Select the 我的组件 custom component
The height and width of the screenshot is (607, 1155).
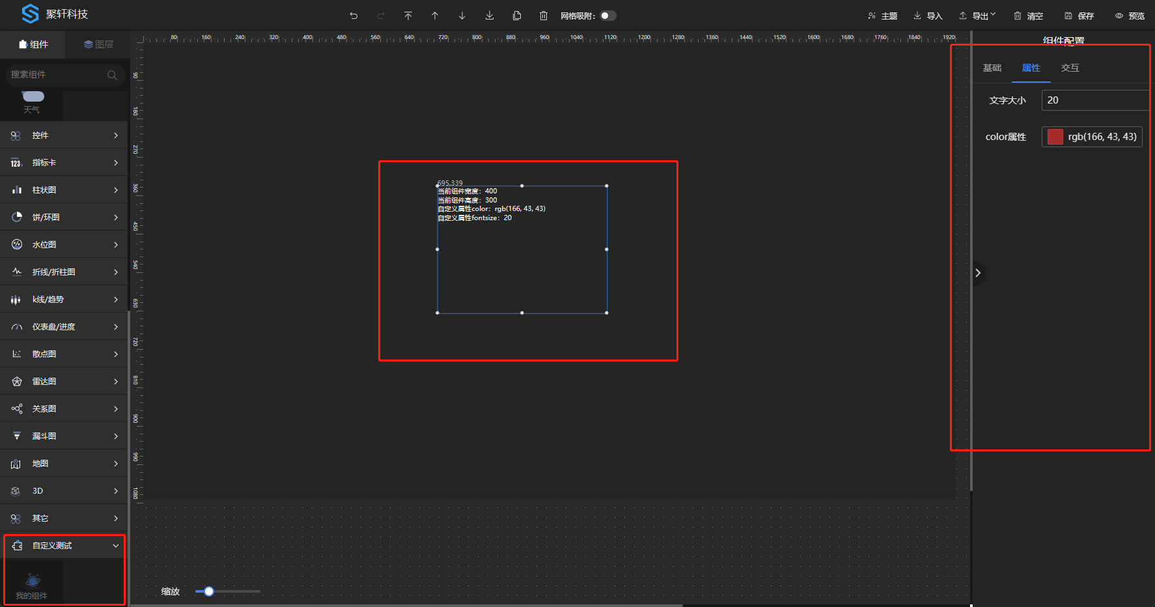32,585
